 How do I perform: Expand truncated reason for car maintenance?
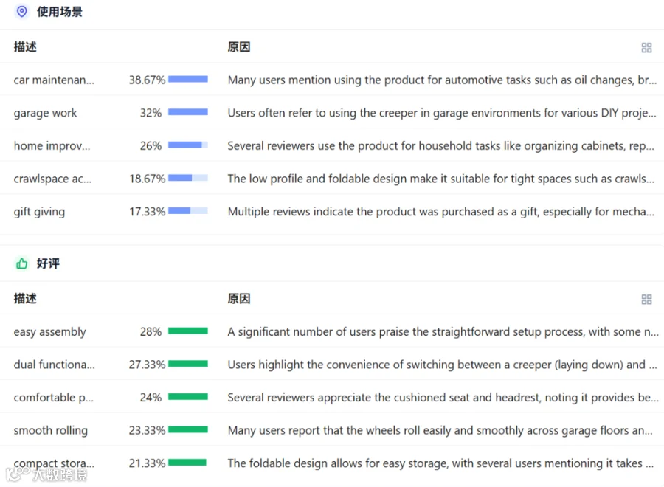point(442,80)
